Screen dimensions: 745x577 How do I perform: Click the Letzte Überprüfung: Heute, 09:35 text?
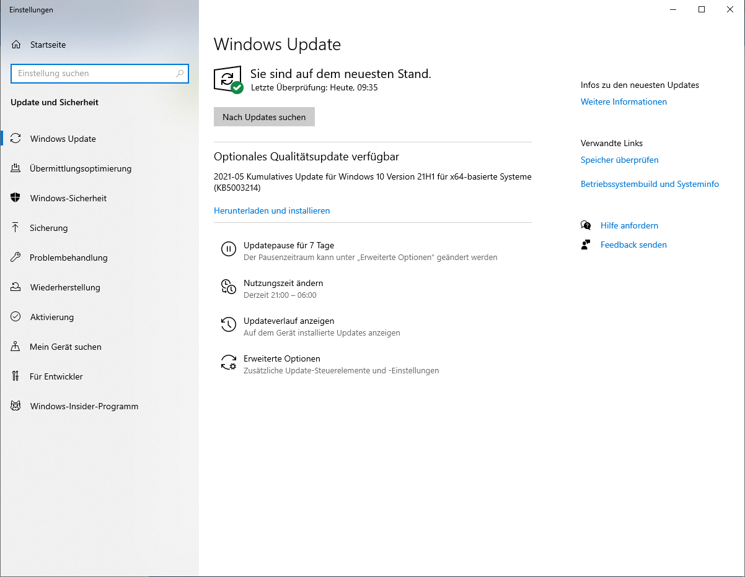(x=314, y=88)
